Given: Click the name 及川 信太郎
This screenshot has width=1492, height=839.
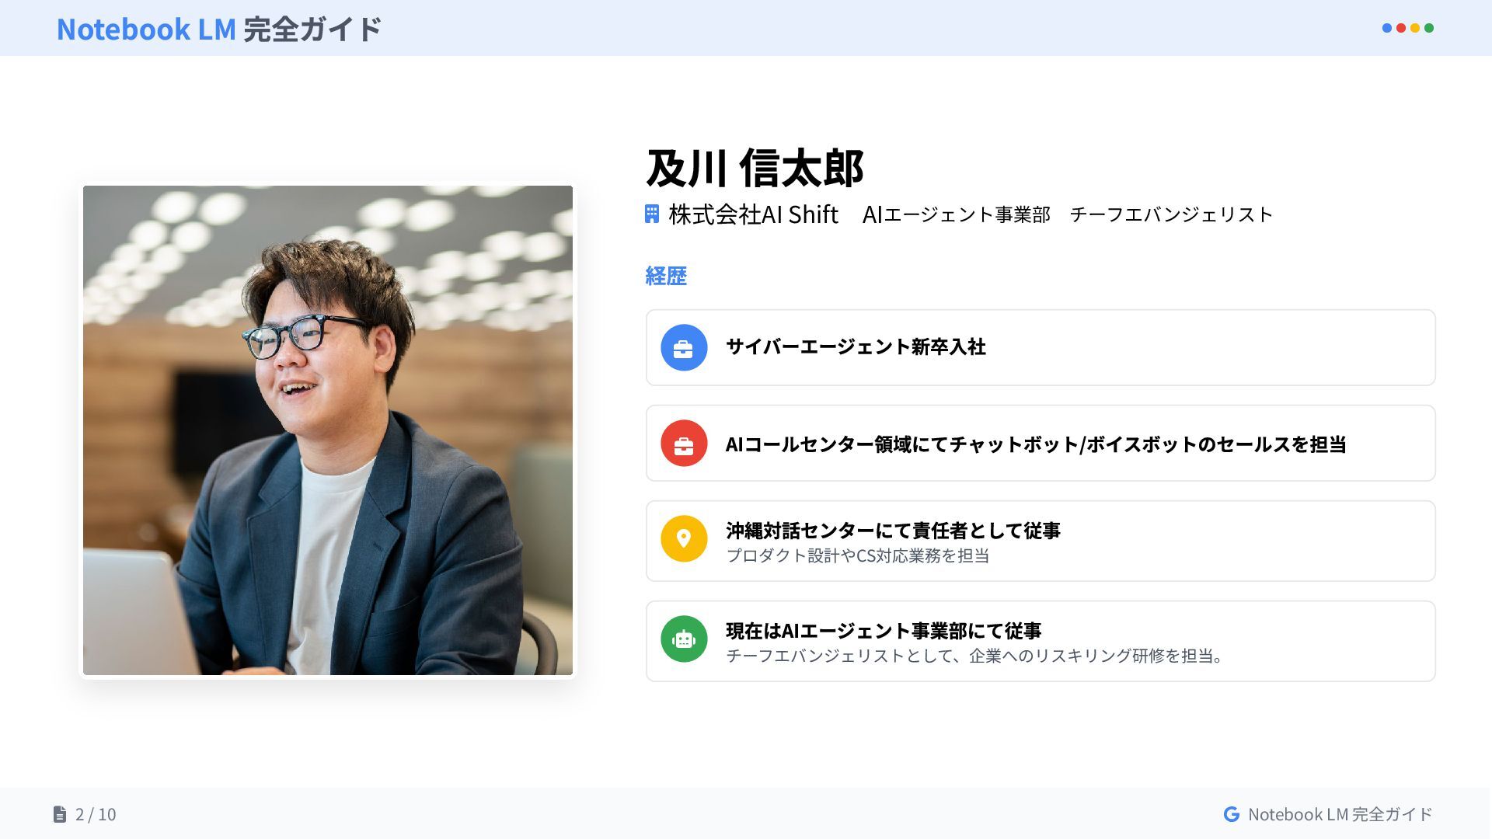Looking at the screenshot, I should (x=755, y=168).
